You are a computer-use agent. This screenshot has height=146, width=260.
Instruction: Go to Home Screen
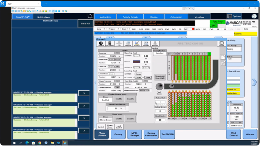tap(102, 134)
